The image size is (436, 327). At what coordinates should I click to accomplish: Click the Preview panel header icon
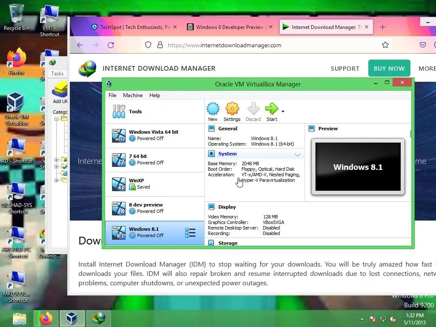311,129
